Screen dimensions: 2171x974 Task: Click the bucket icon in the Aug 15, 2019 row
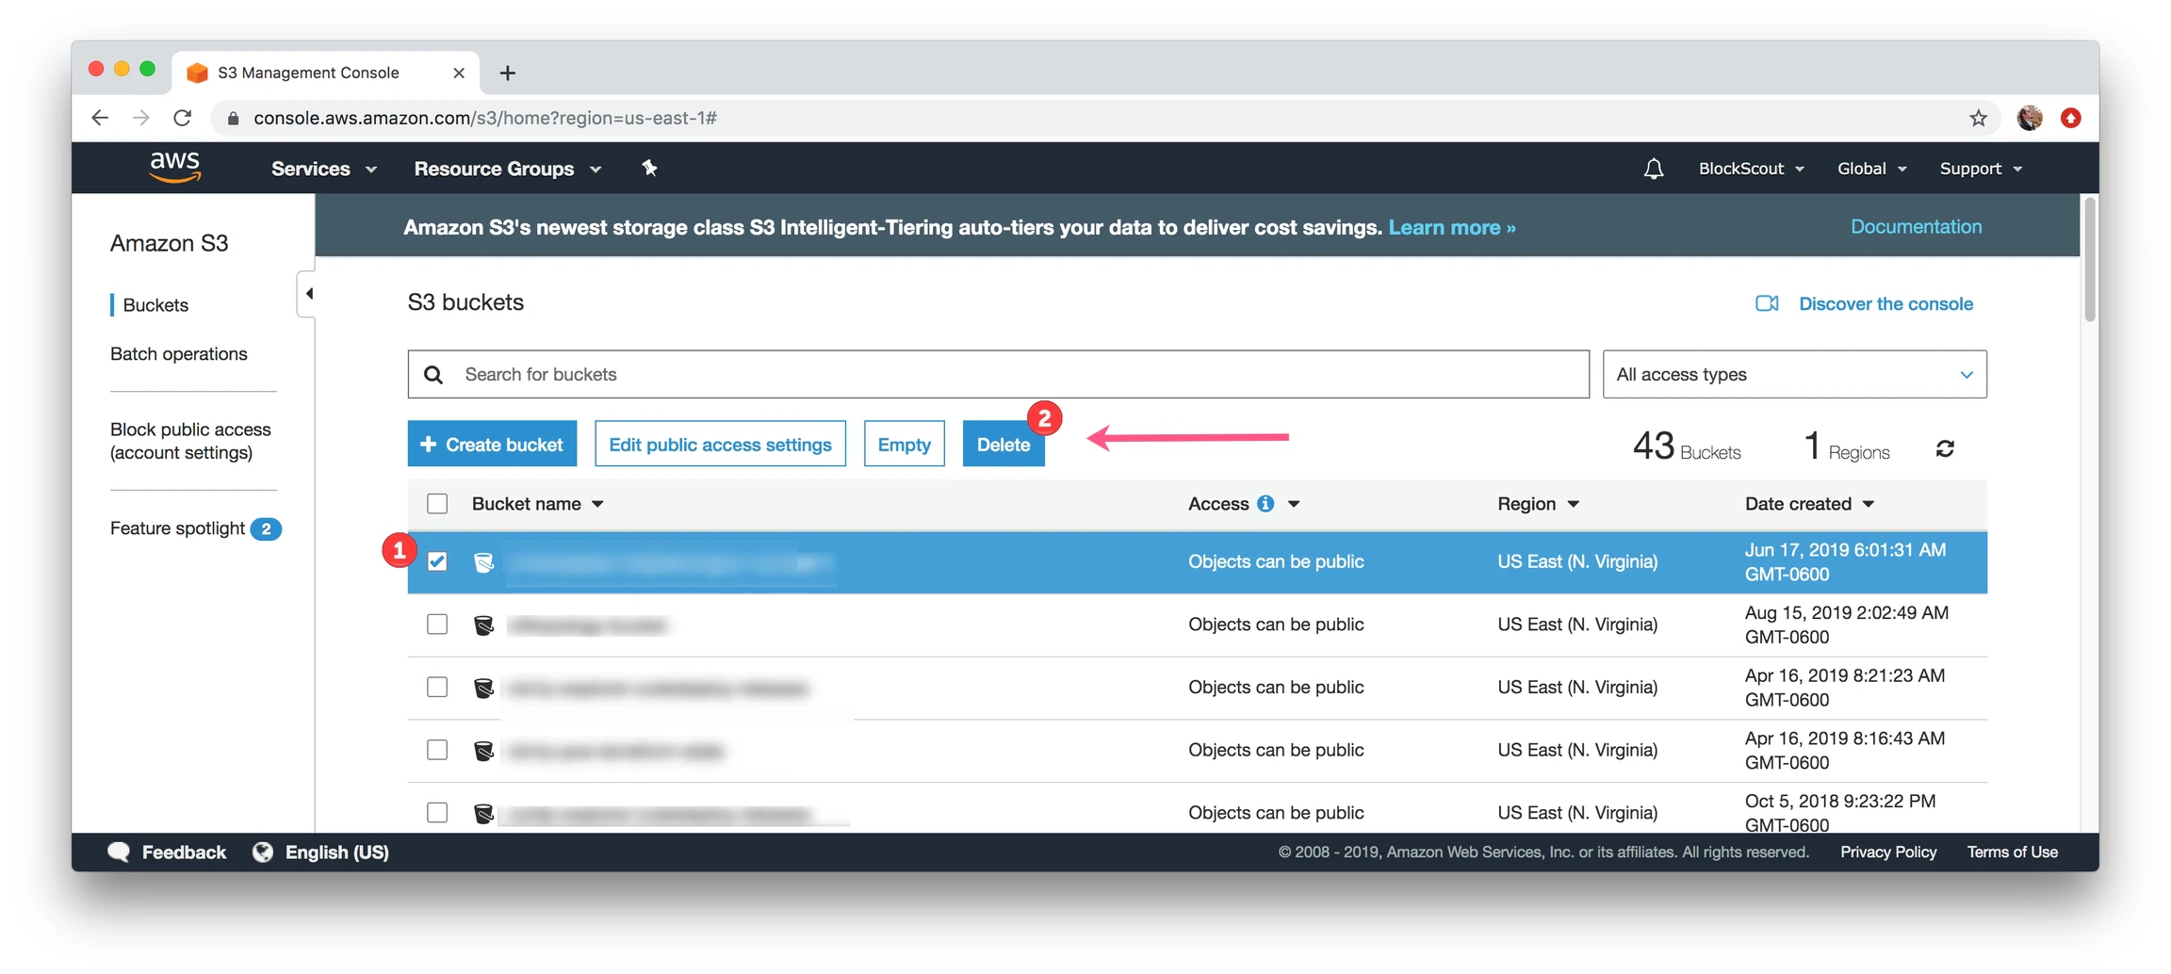(x=483, y=625)
